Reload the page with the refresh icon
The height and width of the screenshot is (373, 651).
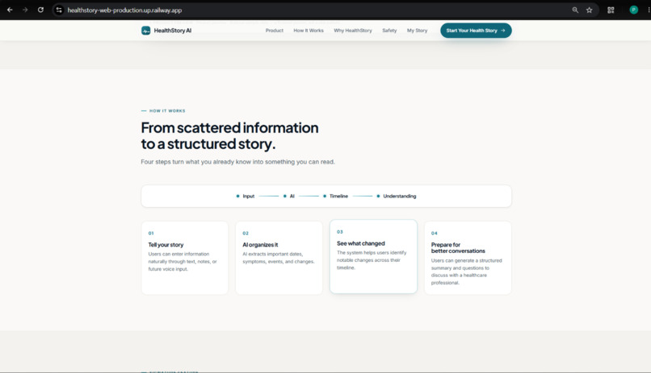coord(40,10)
